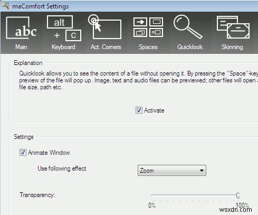Viewport: 258px width, 215px height.
Task: Click the 'Use following effect' label
Action: pyautogui.click(x=62, y=169)
